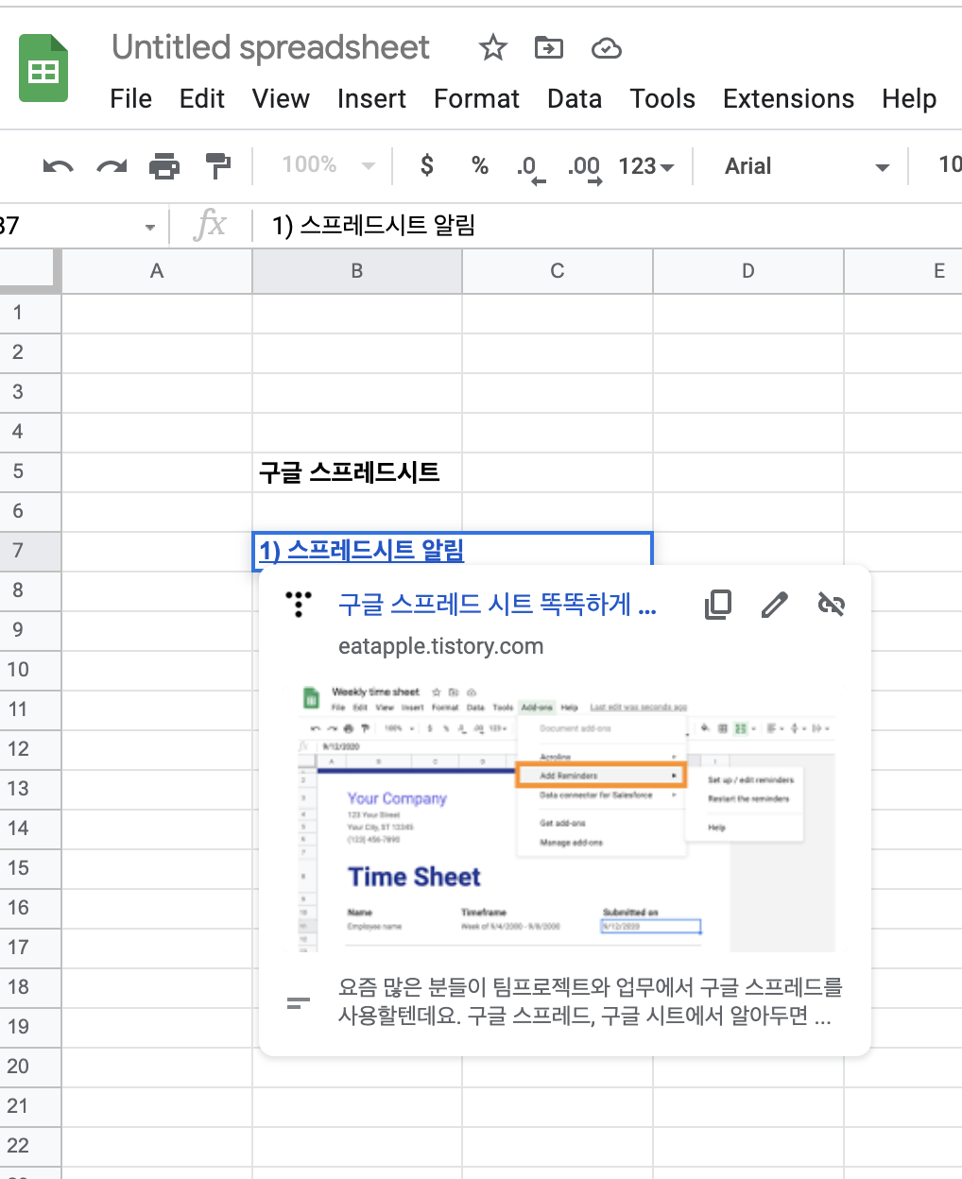This screenshot has height=1179, width=962.
Task: Open the Edit menu
Action: [x=202, y=99]
